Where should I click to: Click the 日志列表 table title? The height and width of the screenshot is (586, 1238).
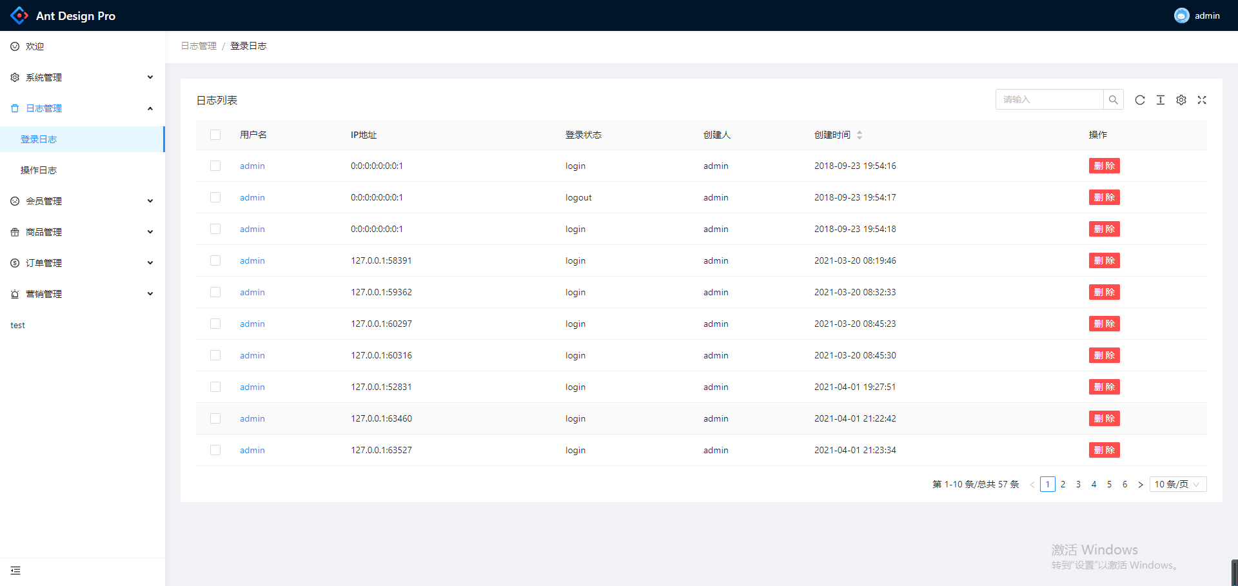pos(217,100)
